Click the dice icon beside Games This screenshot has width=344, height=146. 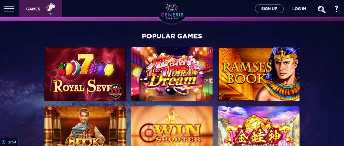(x=51, y=7)
